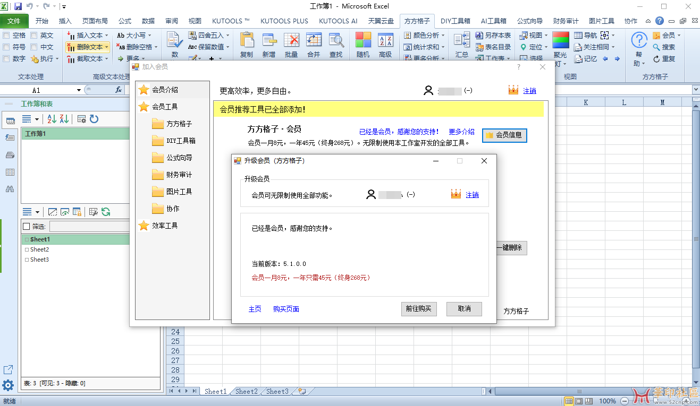Check the 空格 checkbox
700x406 pixels.
click(6, 35)
